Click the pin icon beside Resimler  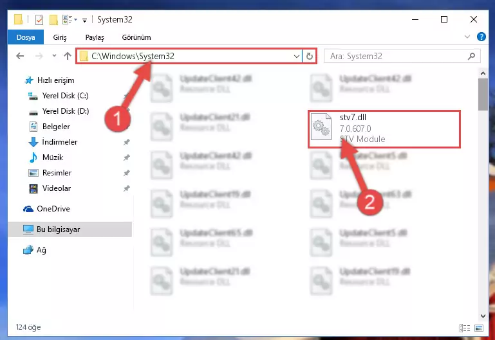[x=127, y=173]
